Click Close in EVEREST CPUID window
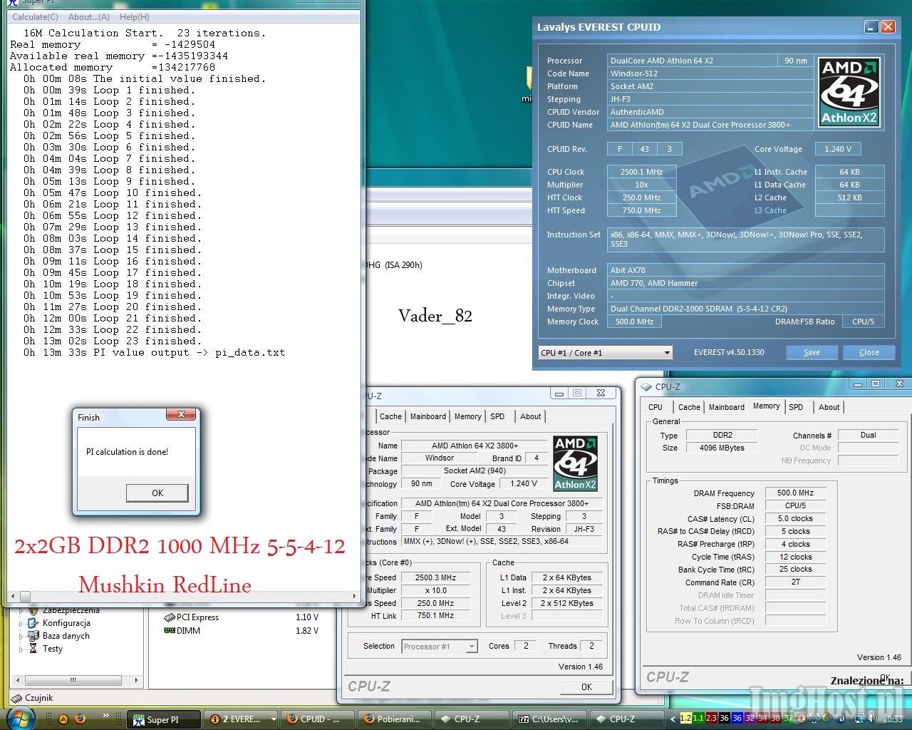Screen dimensions: 912x730 [869, 352]
